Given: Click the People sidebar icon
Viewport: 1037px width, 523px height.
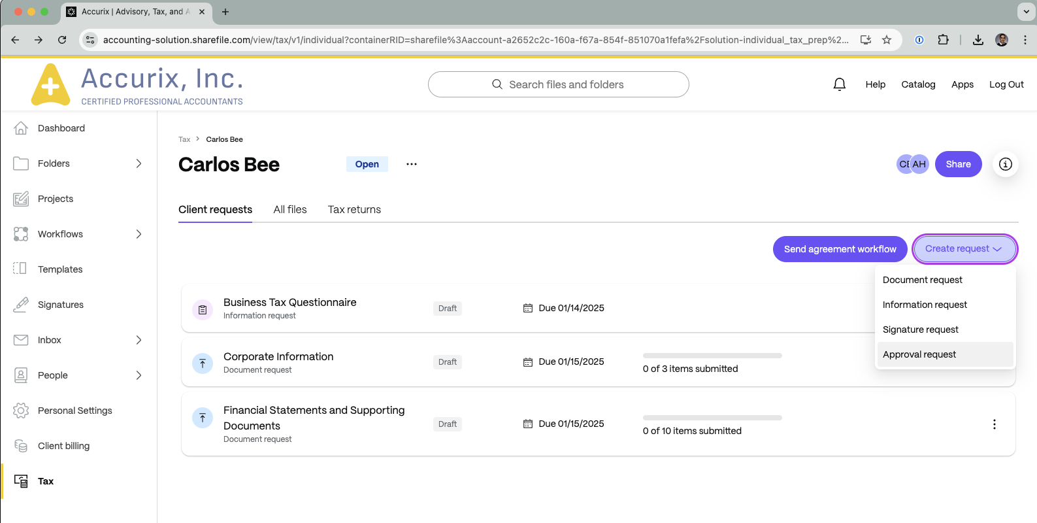Looking at the screenshot, I should (21, 375).
